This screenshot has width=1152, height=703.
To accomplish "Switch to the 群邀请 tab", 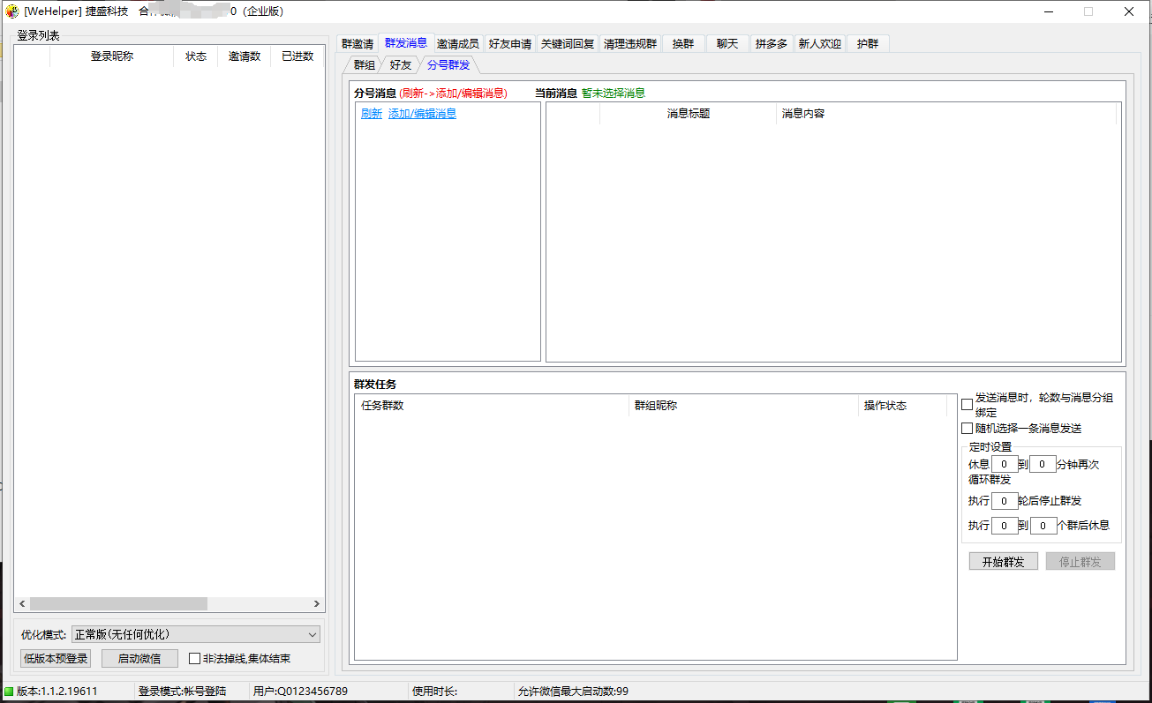I will (358, 44).
